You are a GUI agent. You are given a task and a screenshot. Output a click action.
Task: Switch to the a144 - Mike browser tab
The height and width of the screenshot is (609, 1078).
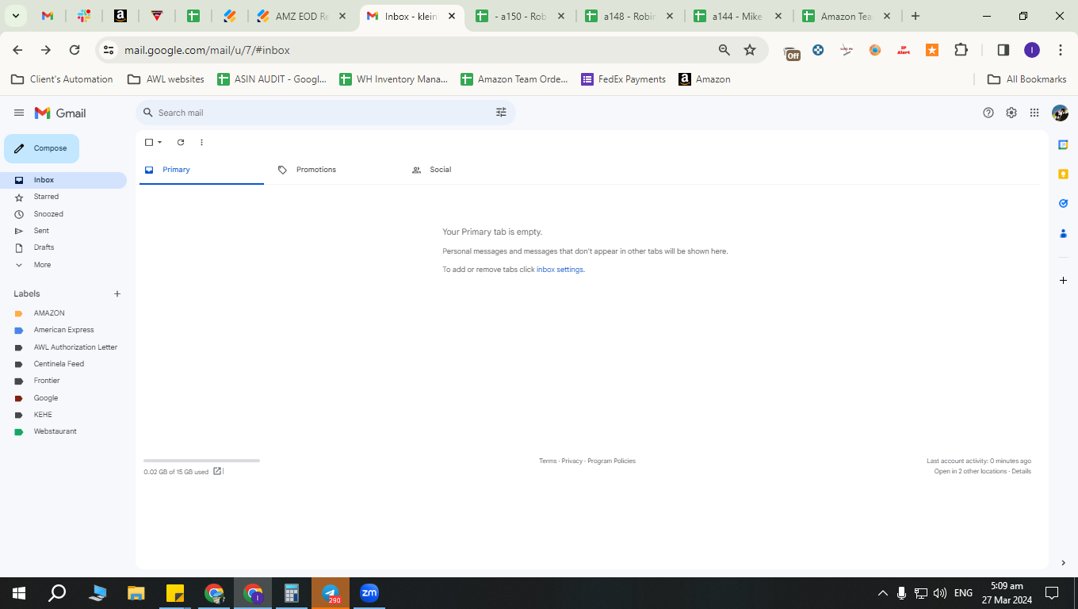[738, 16]
